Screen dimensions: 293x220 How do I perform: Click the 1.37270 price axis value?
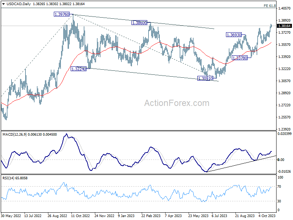point(285,33)
